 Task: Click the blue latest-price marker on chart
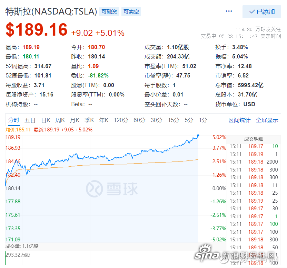pyautogui.click(x=198, y=135)
